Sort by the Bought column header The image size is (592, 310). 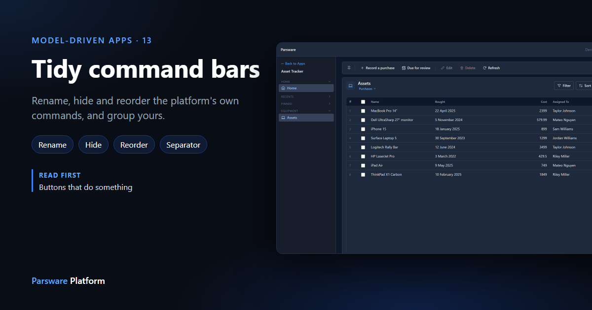440,102
